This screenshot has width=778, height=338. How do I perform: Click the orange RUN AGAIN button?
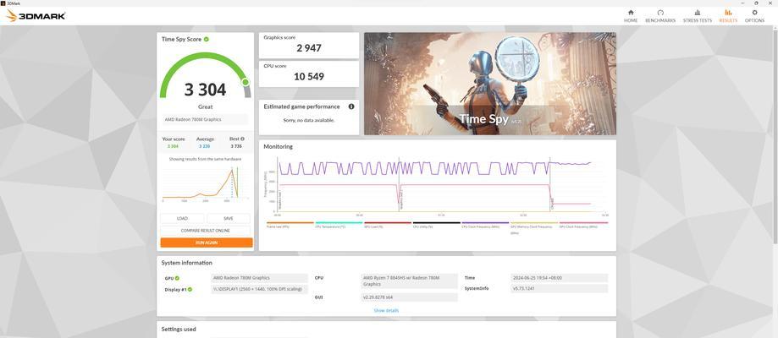pos(207,243)
